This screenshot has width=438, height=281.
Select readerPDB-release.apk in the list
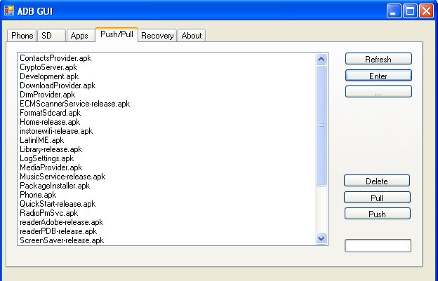167,231
